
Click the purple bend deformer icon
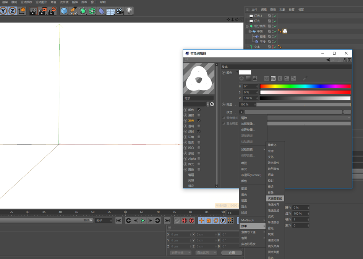coord(101,11)
